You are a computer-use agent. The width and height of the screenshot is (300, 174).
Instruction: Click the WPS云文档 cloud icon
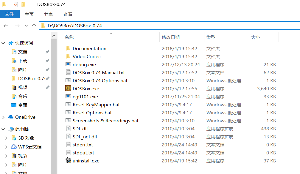(14, 147)
